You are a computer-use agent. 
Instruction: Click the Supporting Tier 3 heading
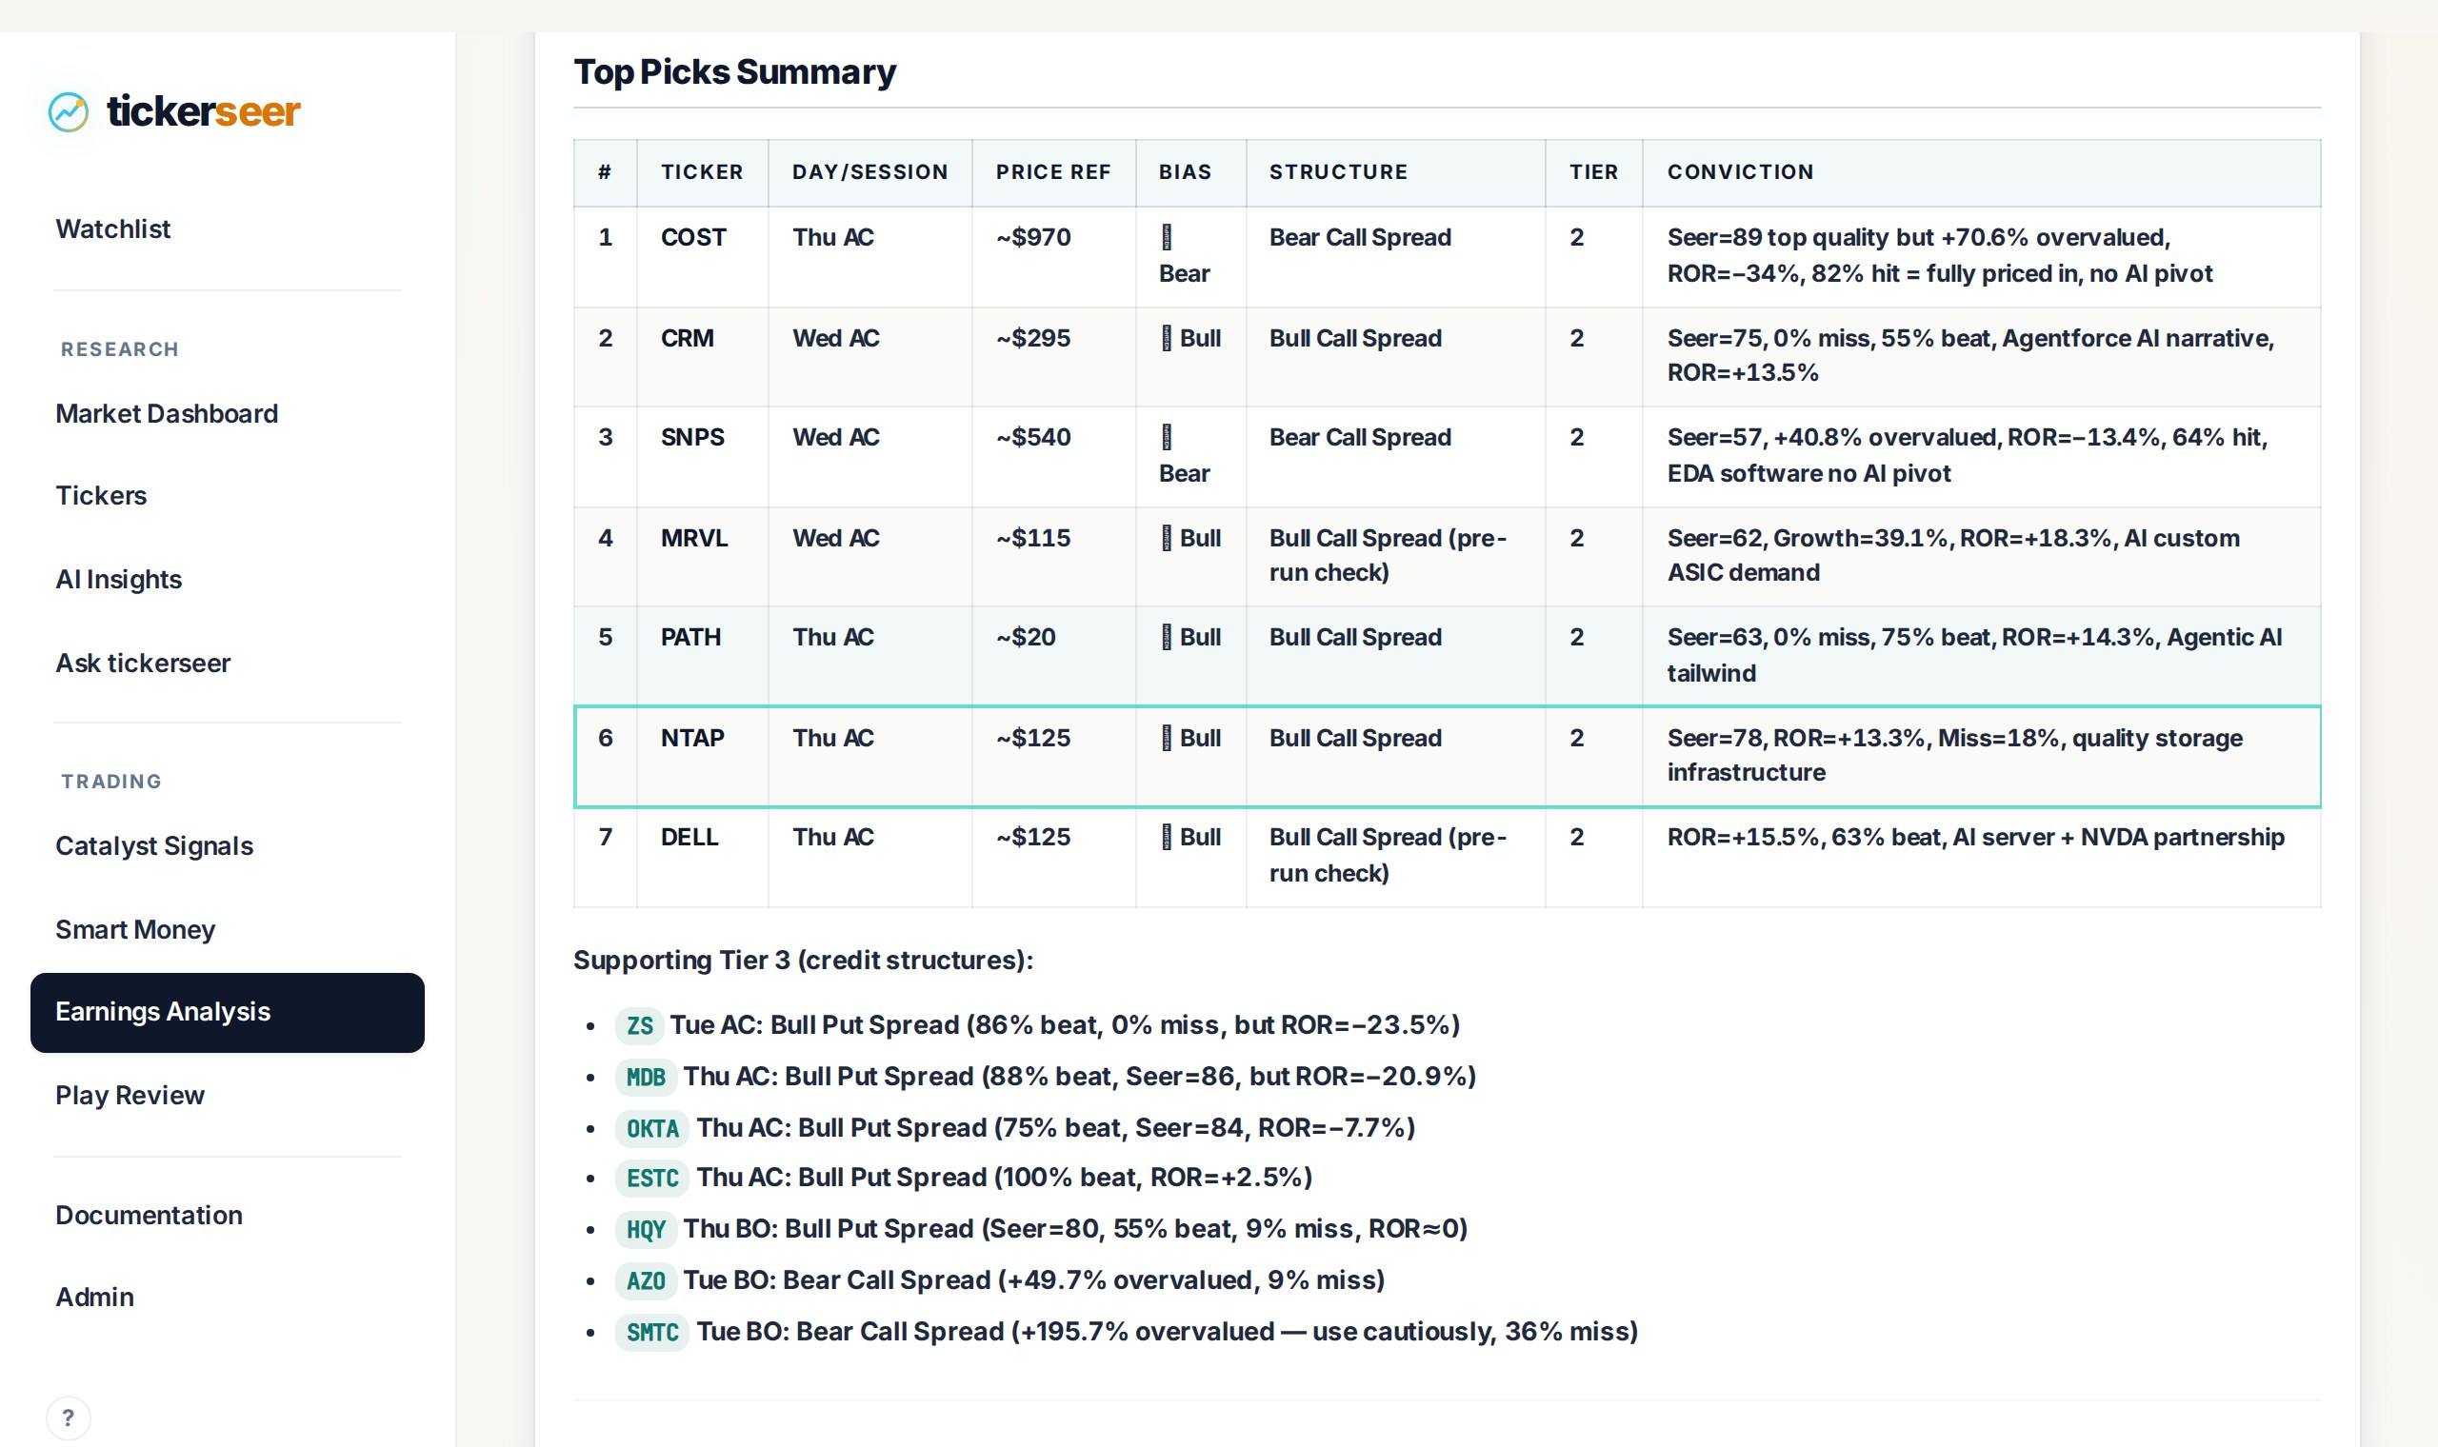[803, 961]
